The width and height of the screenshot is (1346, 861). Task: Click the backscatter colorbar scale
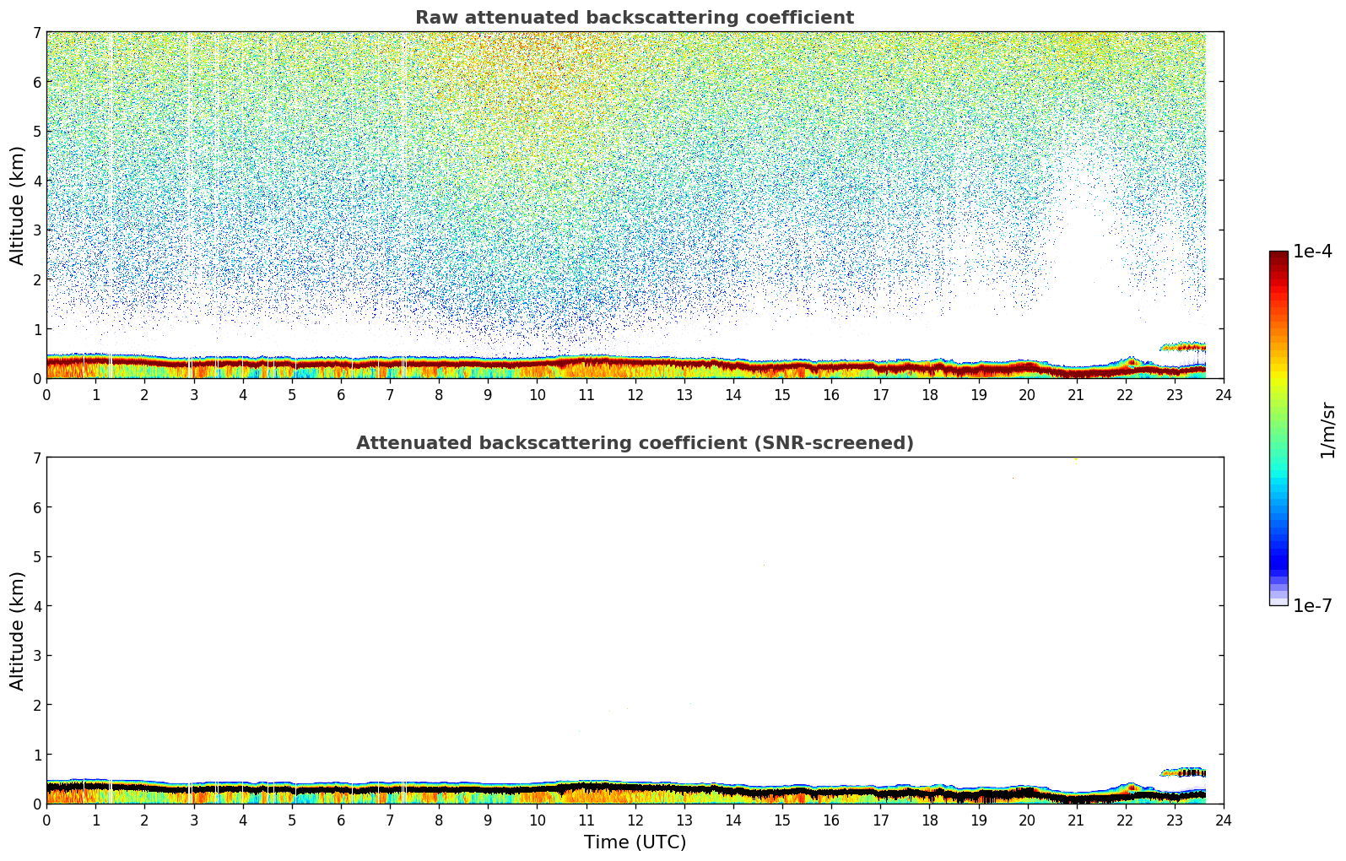click(1278, 428)
